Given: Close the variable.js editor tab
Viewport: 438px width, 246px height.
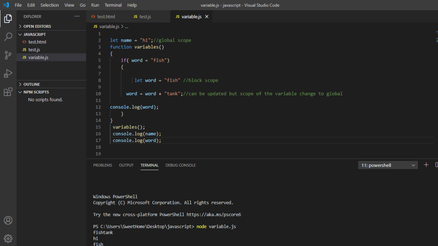Looking at the screenshot, I should tap(207, 17).
